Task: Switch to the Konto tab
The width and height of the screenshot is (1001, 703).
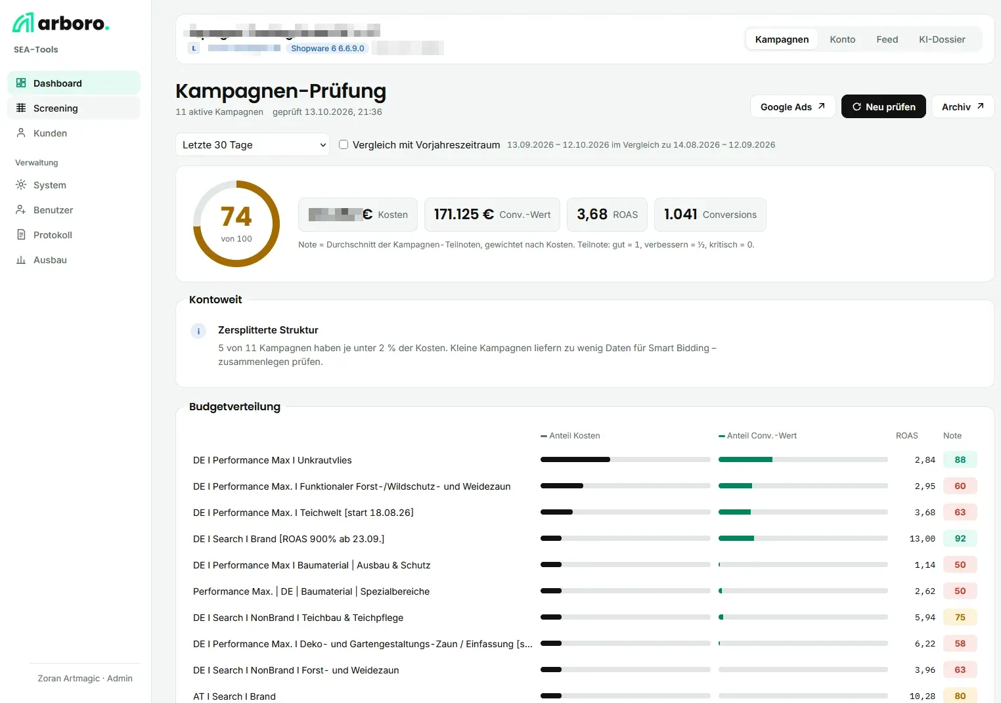Action: (842, 39)
